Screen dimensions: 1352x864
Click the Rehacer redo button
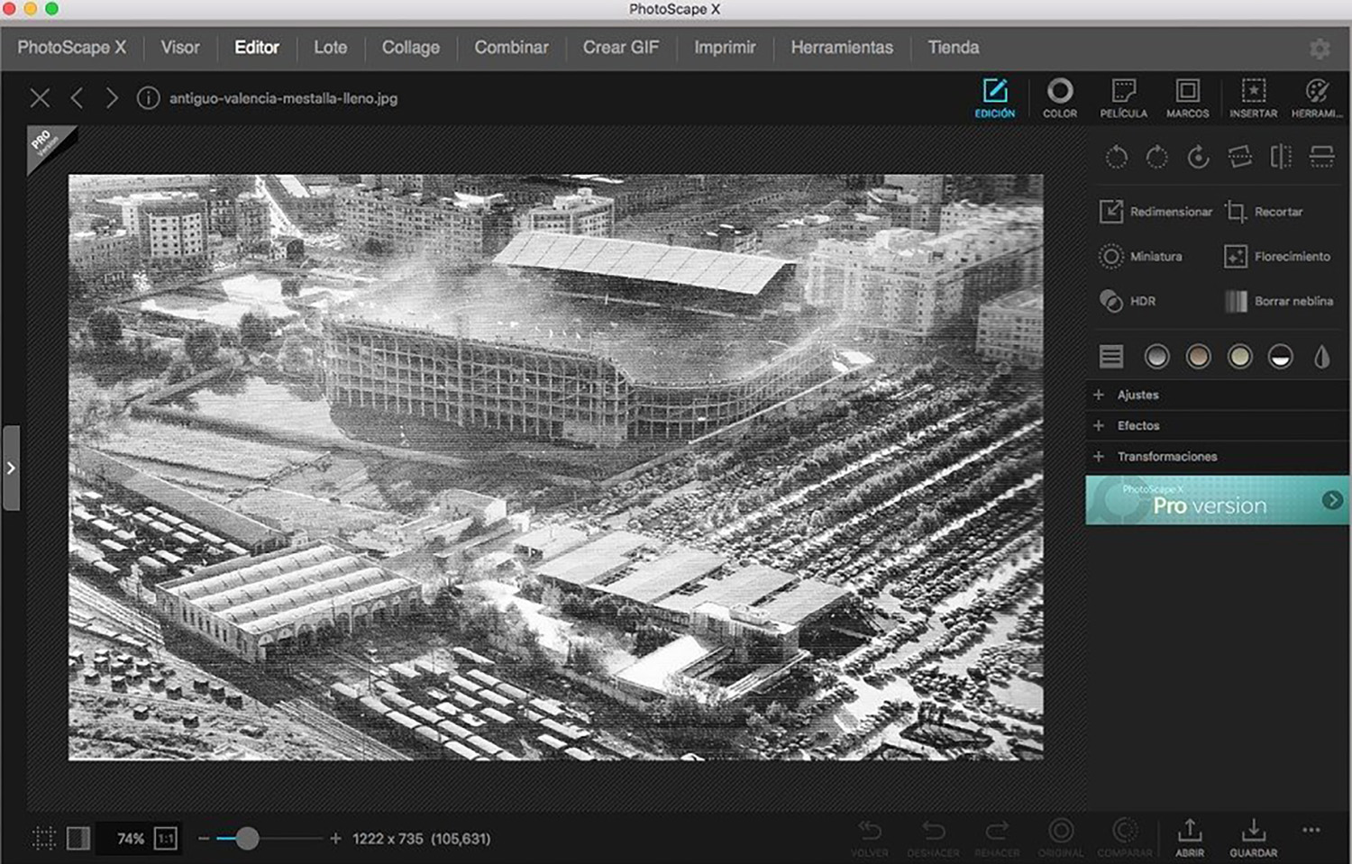(997, 838)
